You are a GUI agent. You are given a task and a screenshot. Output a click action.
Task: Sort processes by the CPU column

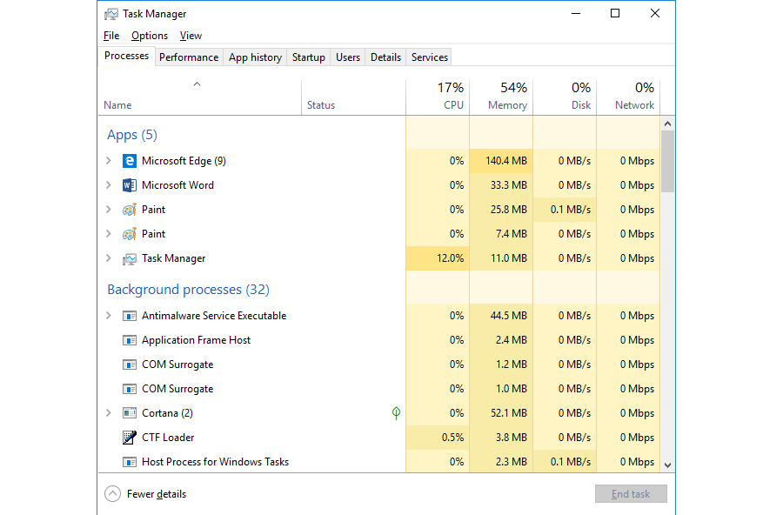tap(438, 96)
